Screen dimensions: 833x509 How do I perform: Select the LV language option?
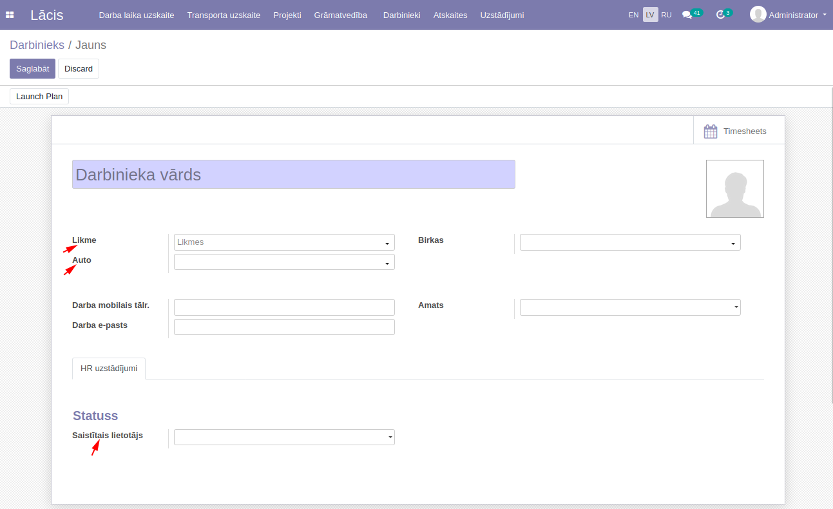[650, 15]
